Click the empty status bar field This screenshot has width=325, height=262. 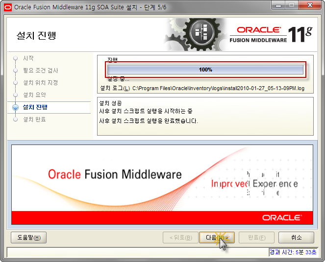click(138, 252)
